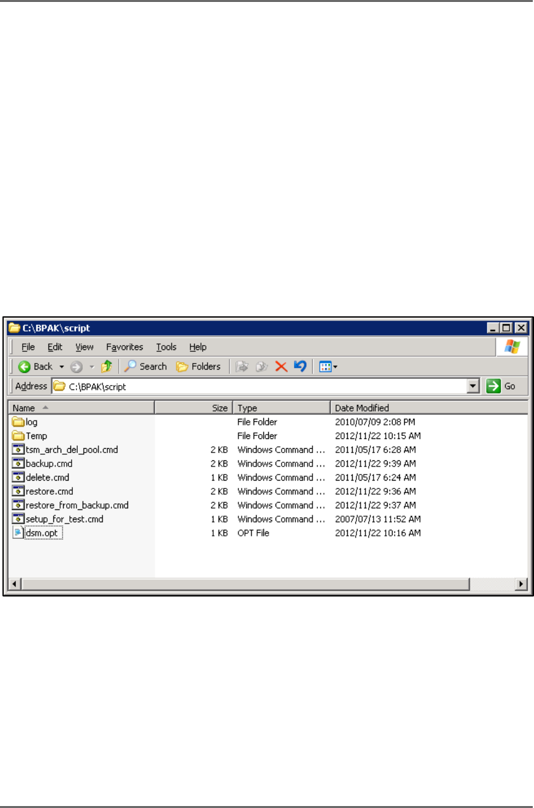Image resolution: width=534 pixels, height=808 pixels.
Task: Open the Tools menu
Action: [166, 347]
